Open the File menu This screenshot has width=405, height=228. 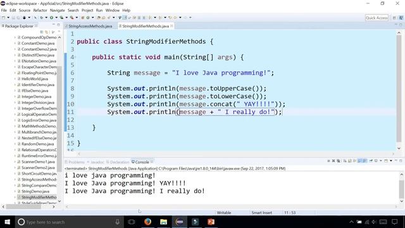tap(4, 10)
